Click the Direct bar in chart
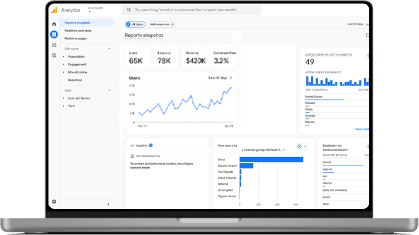This screenshot has height=235, width=419. click(271, 159)
